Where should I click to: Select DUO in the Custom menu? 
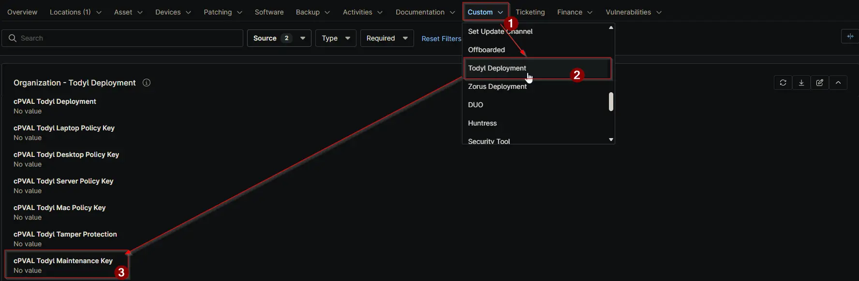click(x=535, y=105)
